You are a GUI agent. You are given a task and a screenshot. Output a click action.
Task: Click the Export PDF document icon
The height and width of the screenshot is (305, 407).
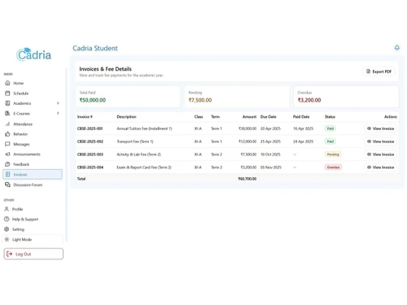pos(368,72)
